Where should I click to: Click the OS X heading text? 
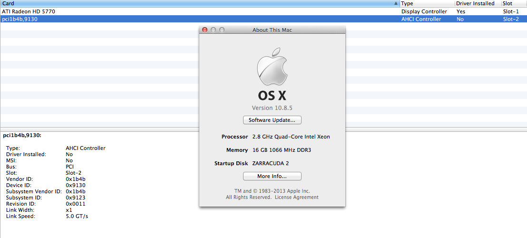(272, 96)
